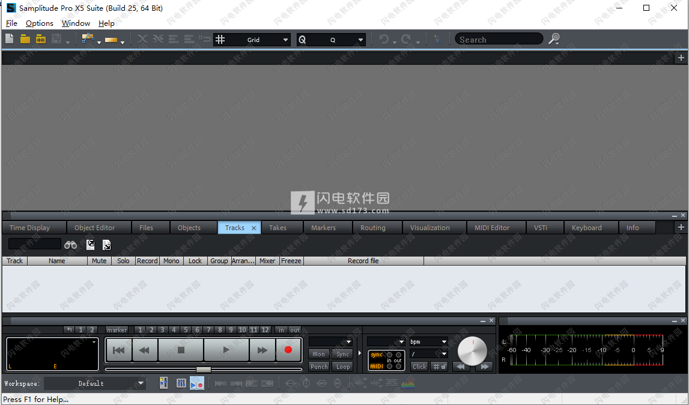Click the 'in' range marker button
The image size is (689, 405).
[281, 330]
